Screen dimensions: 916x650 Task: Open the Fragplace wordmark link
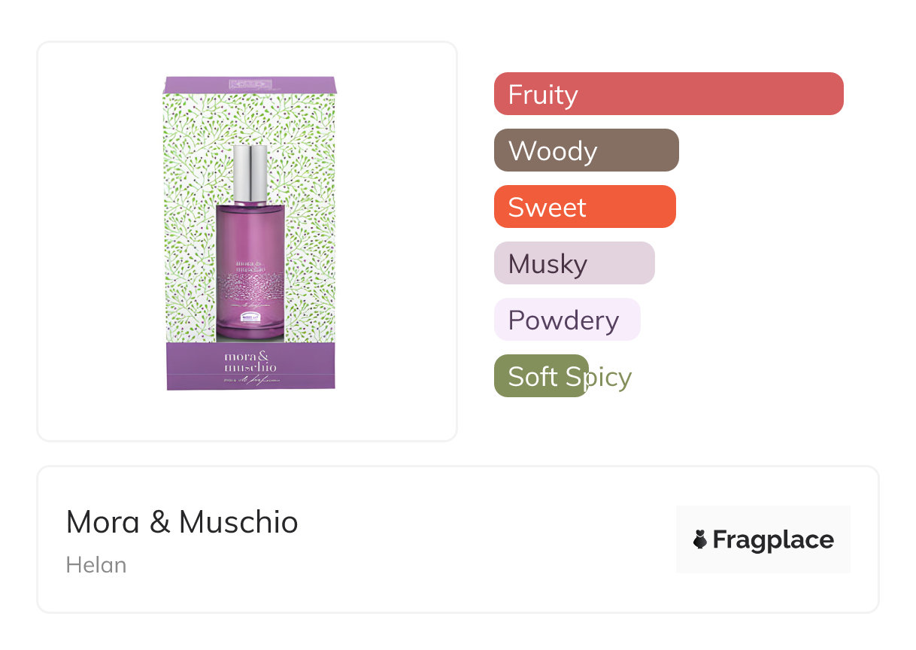772,539
